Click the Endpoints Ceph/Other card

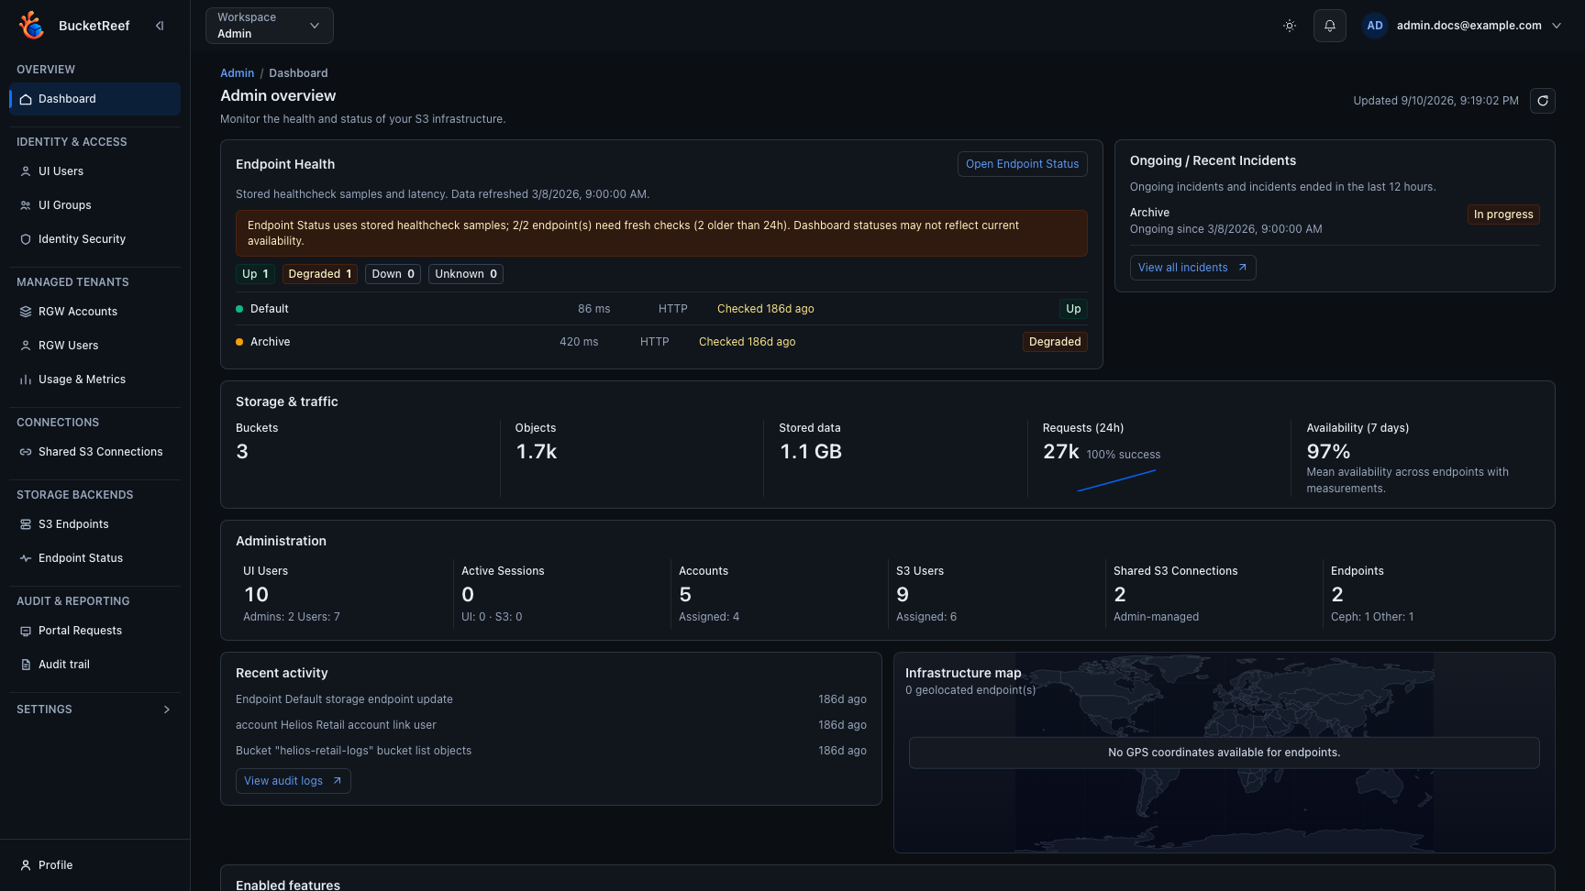pyautogui.click(x=1432, y=593)
